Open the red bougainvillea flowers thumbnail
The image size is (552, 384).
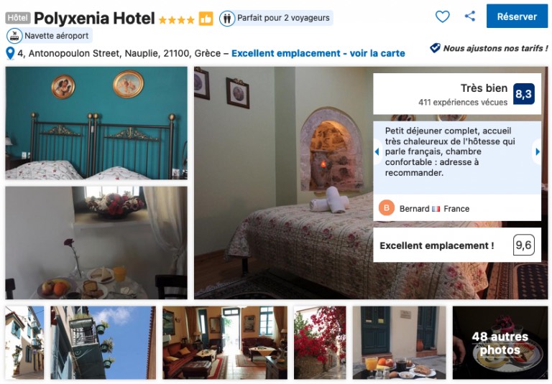(x=320, y=342)
